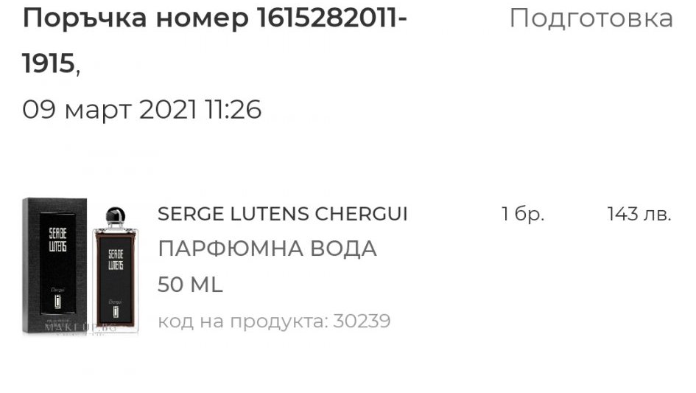Select the order number 1615282011 heading
The image size is (696, 393).
[215, 18]
